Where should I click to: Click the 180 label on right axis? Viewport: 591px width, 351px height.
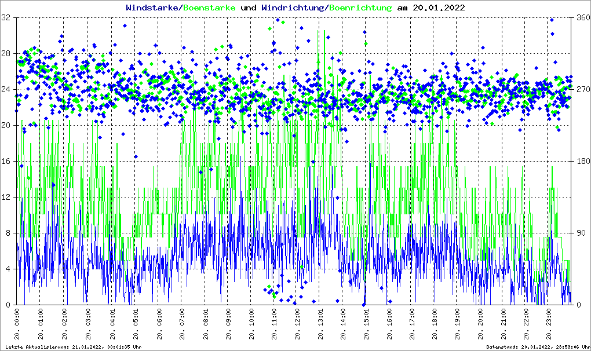(x=582, y=162)
